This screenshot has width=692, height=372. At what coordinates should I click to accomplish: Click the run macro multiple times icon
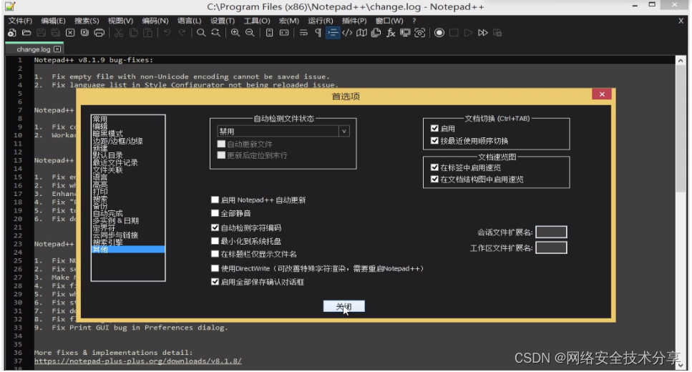(483, 33)
